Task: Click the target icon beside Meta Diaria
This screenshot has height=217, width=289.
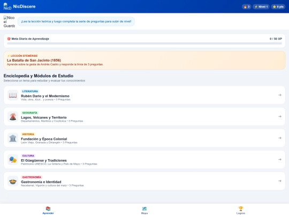Action: 9,39
